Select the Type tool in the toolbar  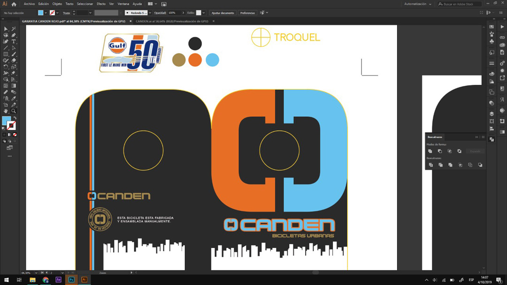point(14,42)
